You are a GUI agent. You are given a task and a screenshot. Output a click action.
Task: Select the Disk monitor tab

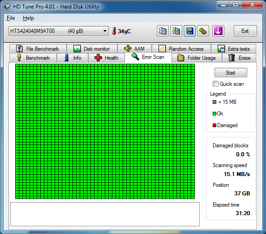coord(92,49)
